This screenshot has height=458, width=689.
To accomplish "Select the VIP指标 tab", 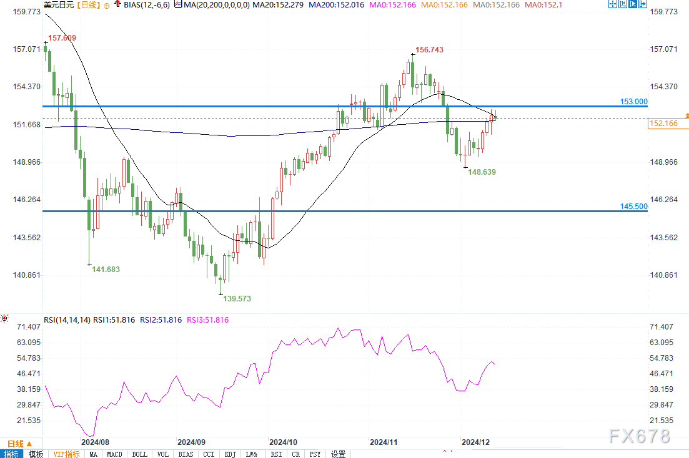I will 67,454.
